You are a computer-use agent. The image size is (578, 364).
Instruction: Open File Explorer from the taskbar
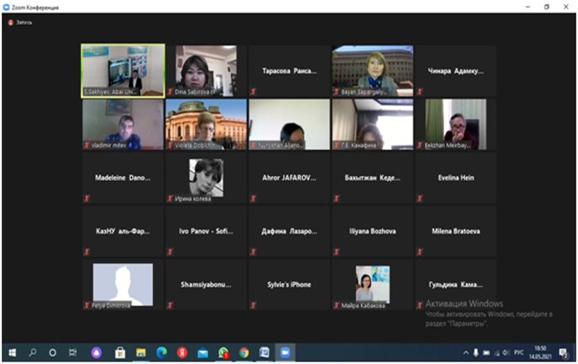[x=140, y=352]
